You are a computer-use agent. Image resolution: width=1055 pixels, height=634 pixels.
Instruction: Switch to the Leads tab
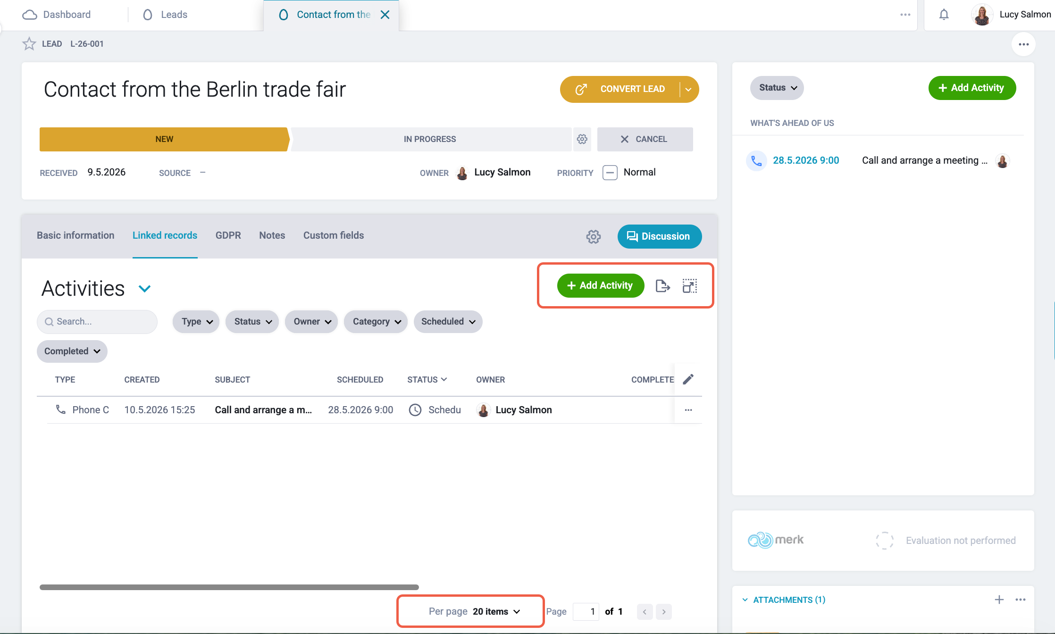point(165,15)
